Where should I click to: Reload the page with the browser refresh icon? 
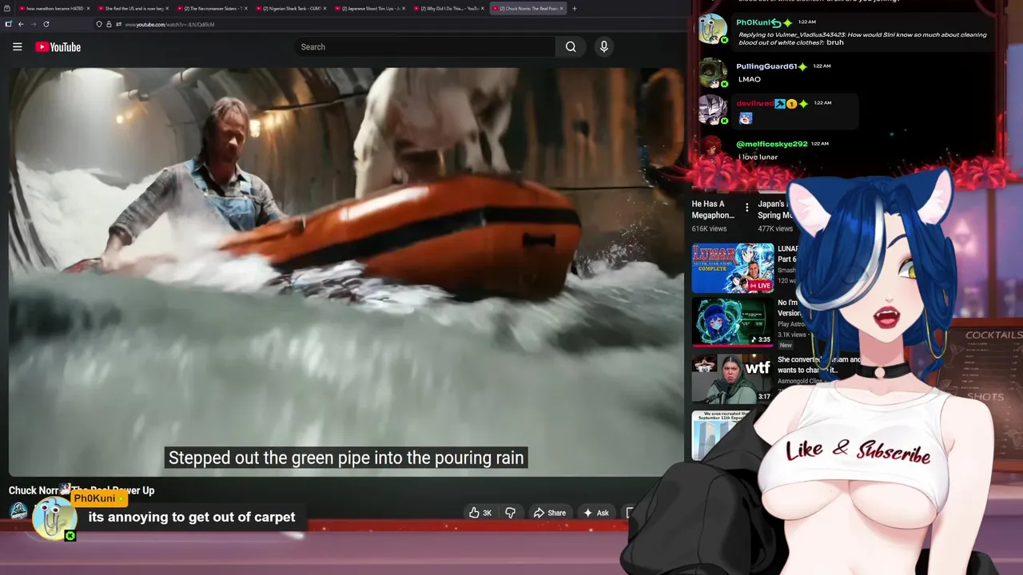(46, 24)
